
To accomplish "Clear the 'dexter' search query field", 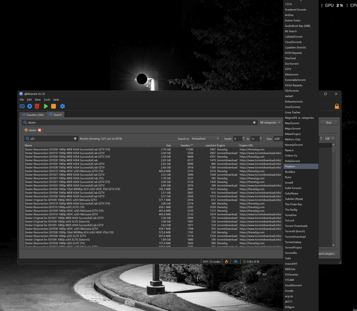I will [x=254, y=123].
